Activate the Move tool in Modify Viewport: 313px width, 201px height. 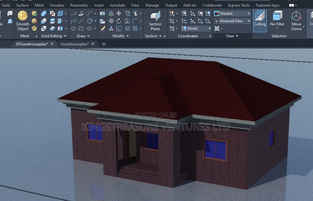pos(119,13)
